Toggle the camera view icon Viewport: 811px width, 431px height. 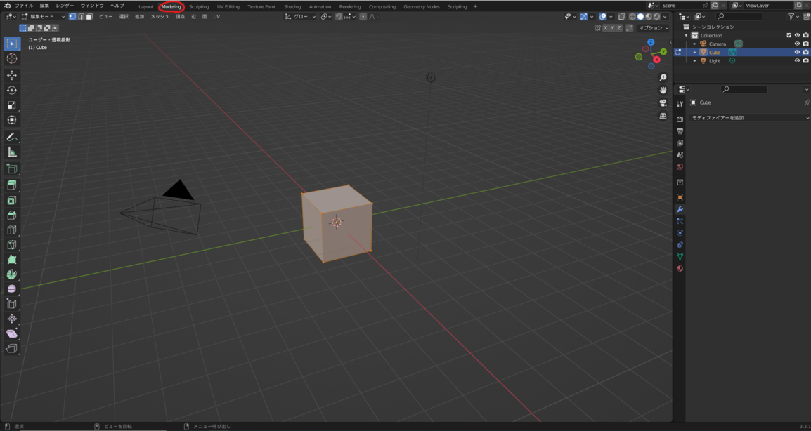click(x=663, y=103)
